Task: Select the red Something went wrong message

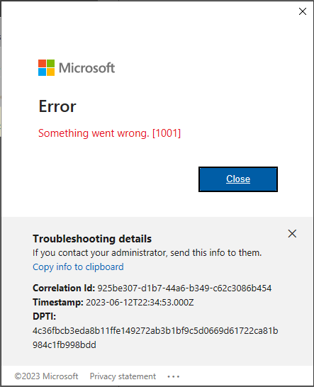Action: [x=109, y=133]
